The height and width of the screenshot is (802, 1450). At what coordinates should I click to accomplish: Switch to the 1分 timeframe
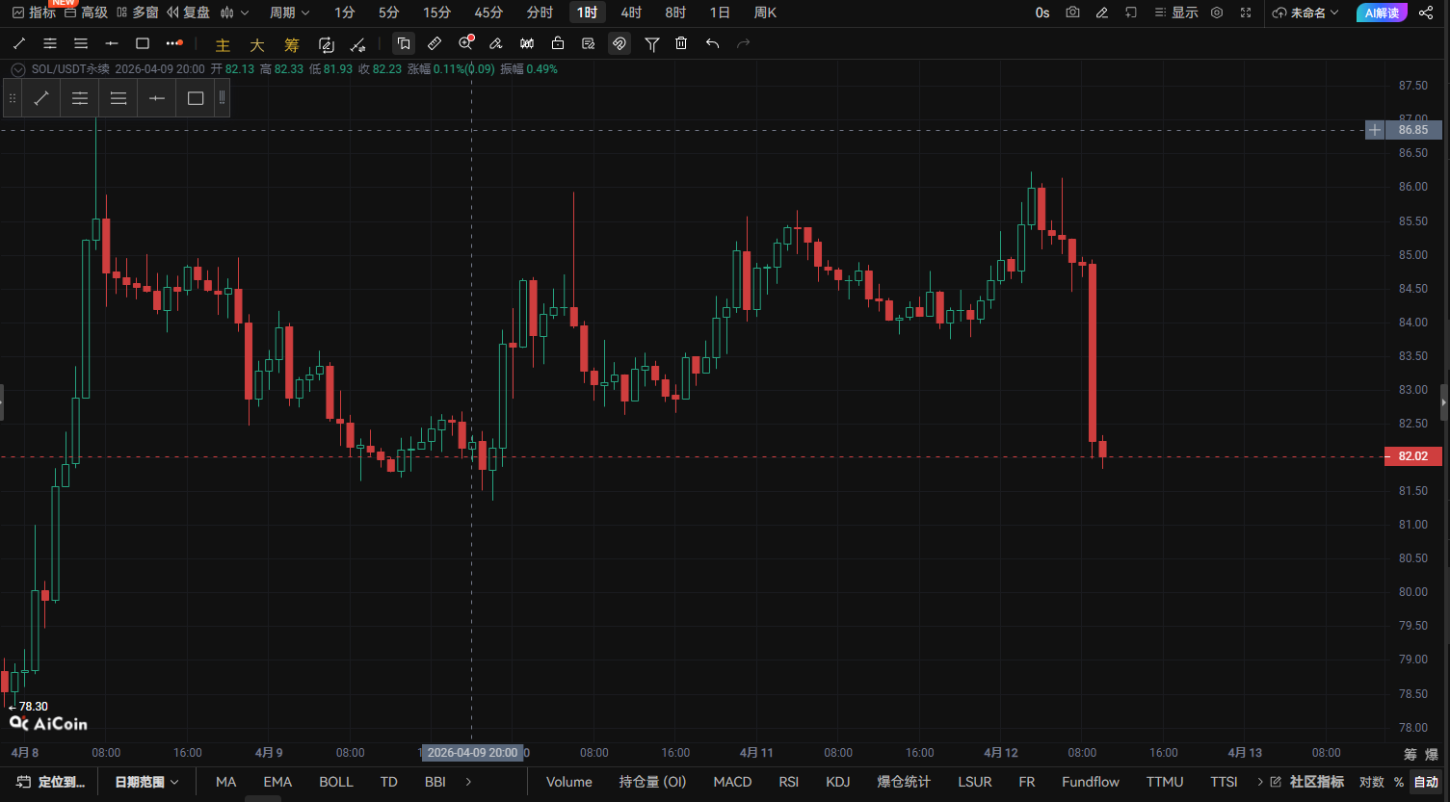[x=345, y=13]
